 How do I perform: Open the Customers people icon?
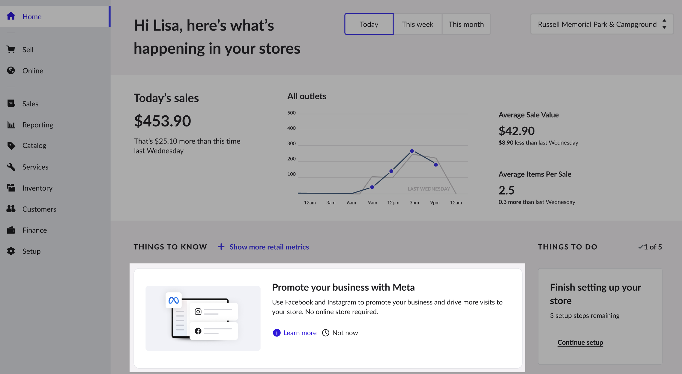pyautogui.click(x=11, y=209)
